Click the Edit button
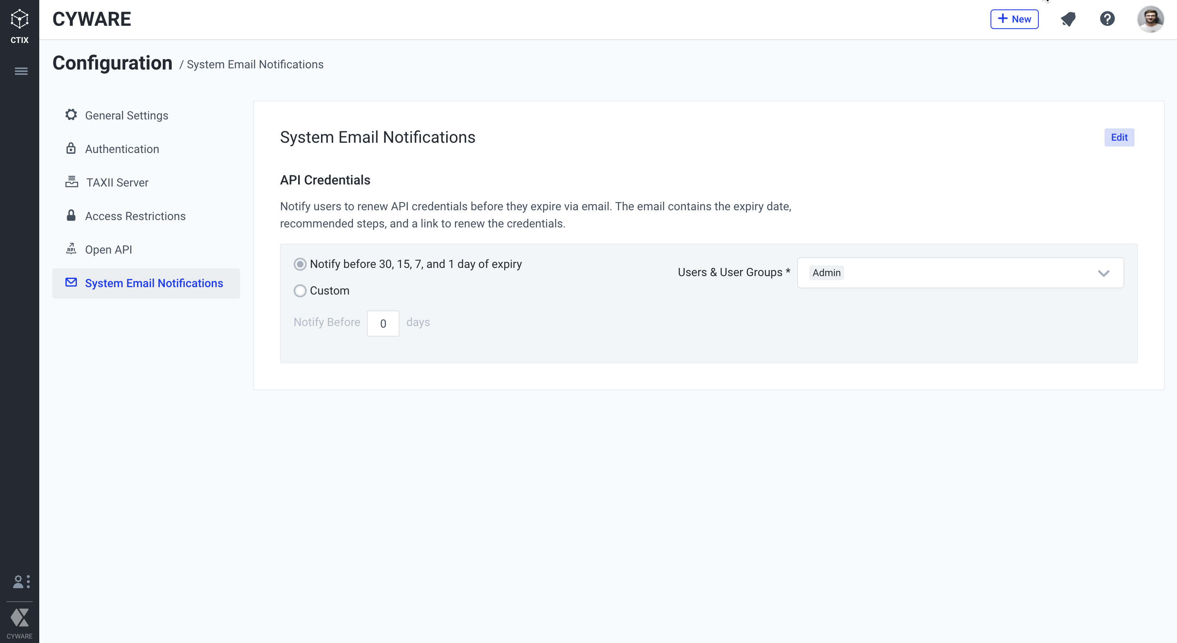1177x643 pixels. 1119,137
